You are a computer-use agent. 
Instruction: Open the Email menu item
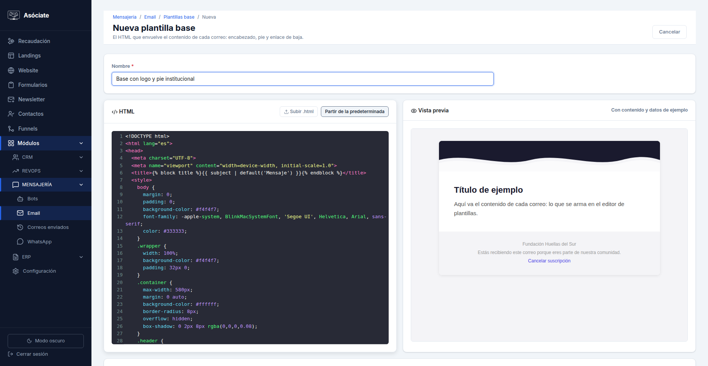tap(46, 213)
